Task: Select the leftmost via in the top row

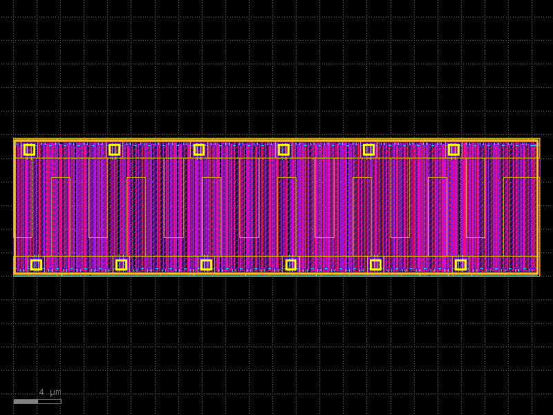Action: coord(29,149)
